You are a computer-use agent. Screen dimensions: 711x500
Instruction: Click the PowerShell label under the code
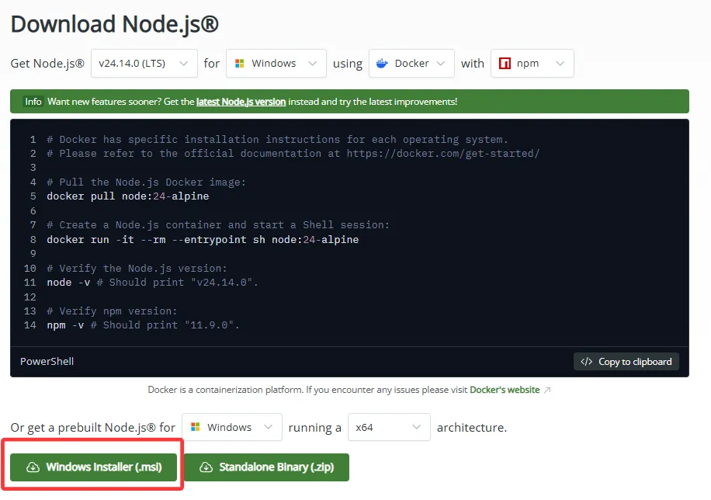point(47,361)
